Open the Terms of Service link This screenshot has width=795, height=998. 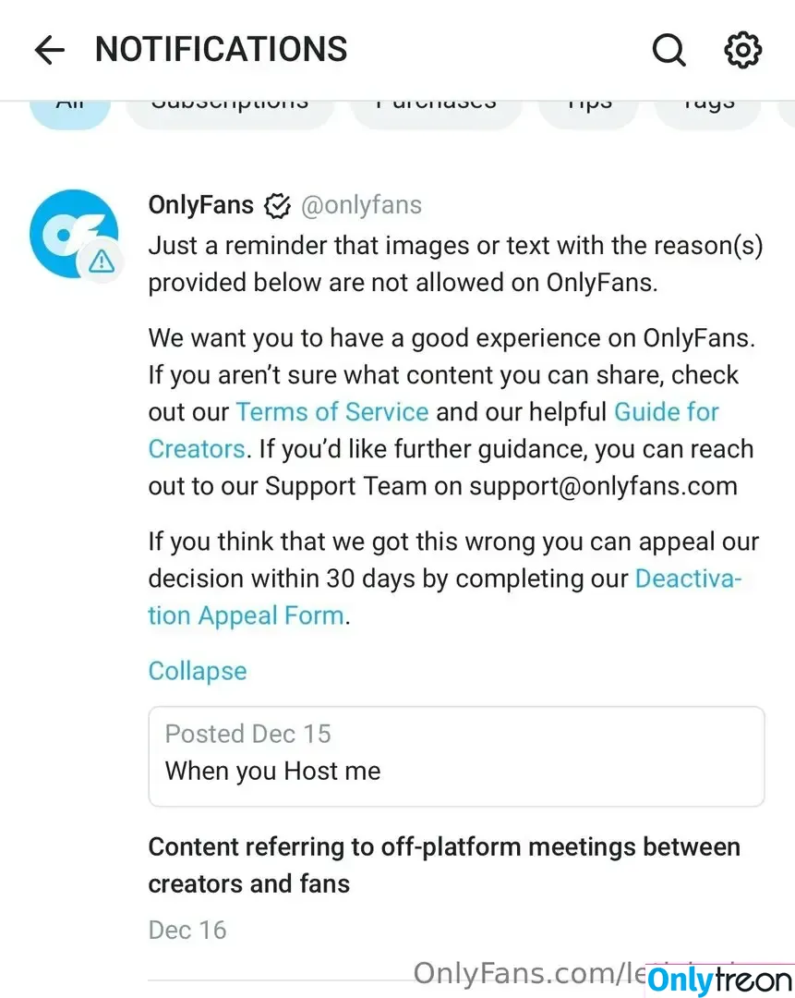[332, 412]
